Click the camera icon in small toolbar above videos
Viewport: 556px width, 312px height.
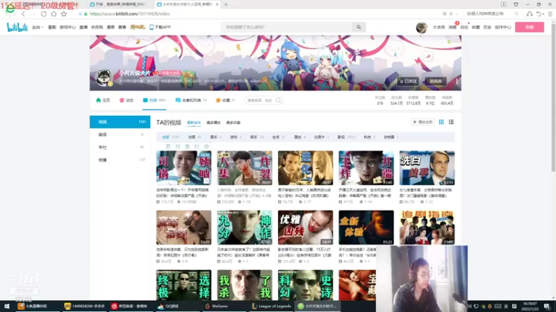pos(206,146)
